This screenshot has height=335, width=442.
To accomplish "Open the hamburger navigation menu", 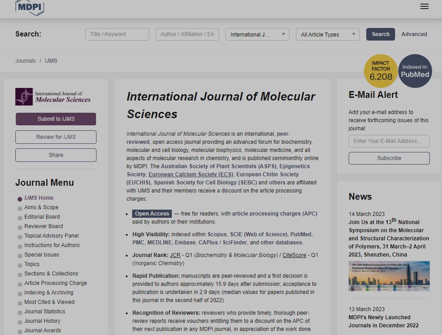I will [x=424, y=6].
